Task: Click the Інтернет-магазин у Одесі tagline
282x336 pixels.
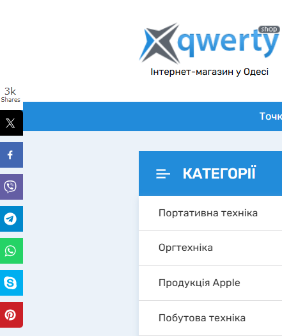Action: click(209, 72)
